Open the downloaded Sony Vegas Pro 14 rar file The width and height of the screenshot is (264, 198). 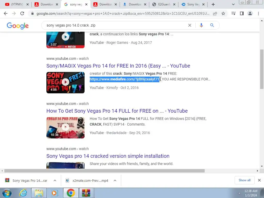tap(30, 180)
